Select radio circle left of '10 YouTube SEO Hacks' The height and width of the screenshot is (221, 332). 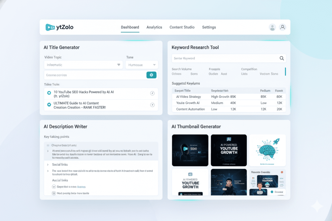49,93
